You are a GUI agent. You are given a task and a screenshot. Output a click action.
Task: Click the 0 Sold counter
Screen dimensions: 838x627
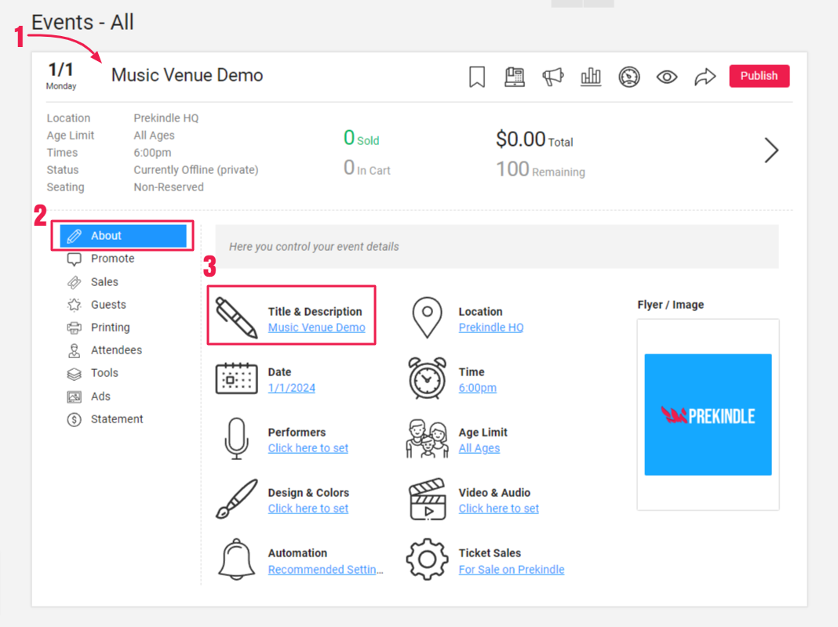tap(361, 138)
